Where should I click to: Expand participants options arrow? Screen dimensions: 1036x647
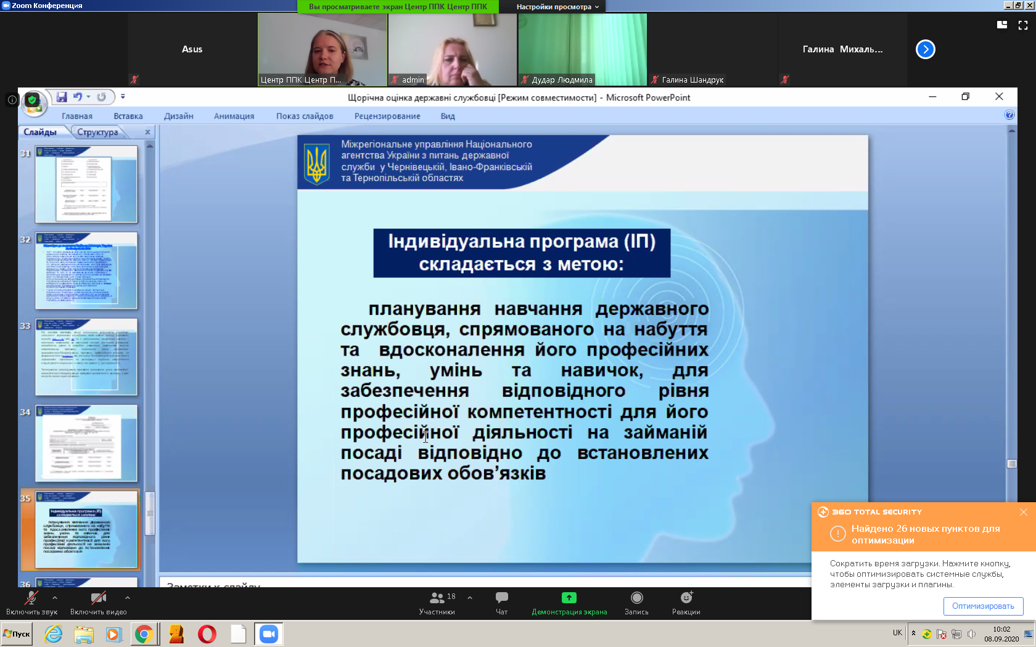pos(470,598)
